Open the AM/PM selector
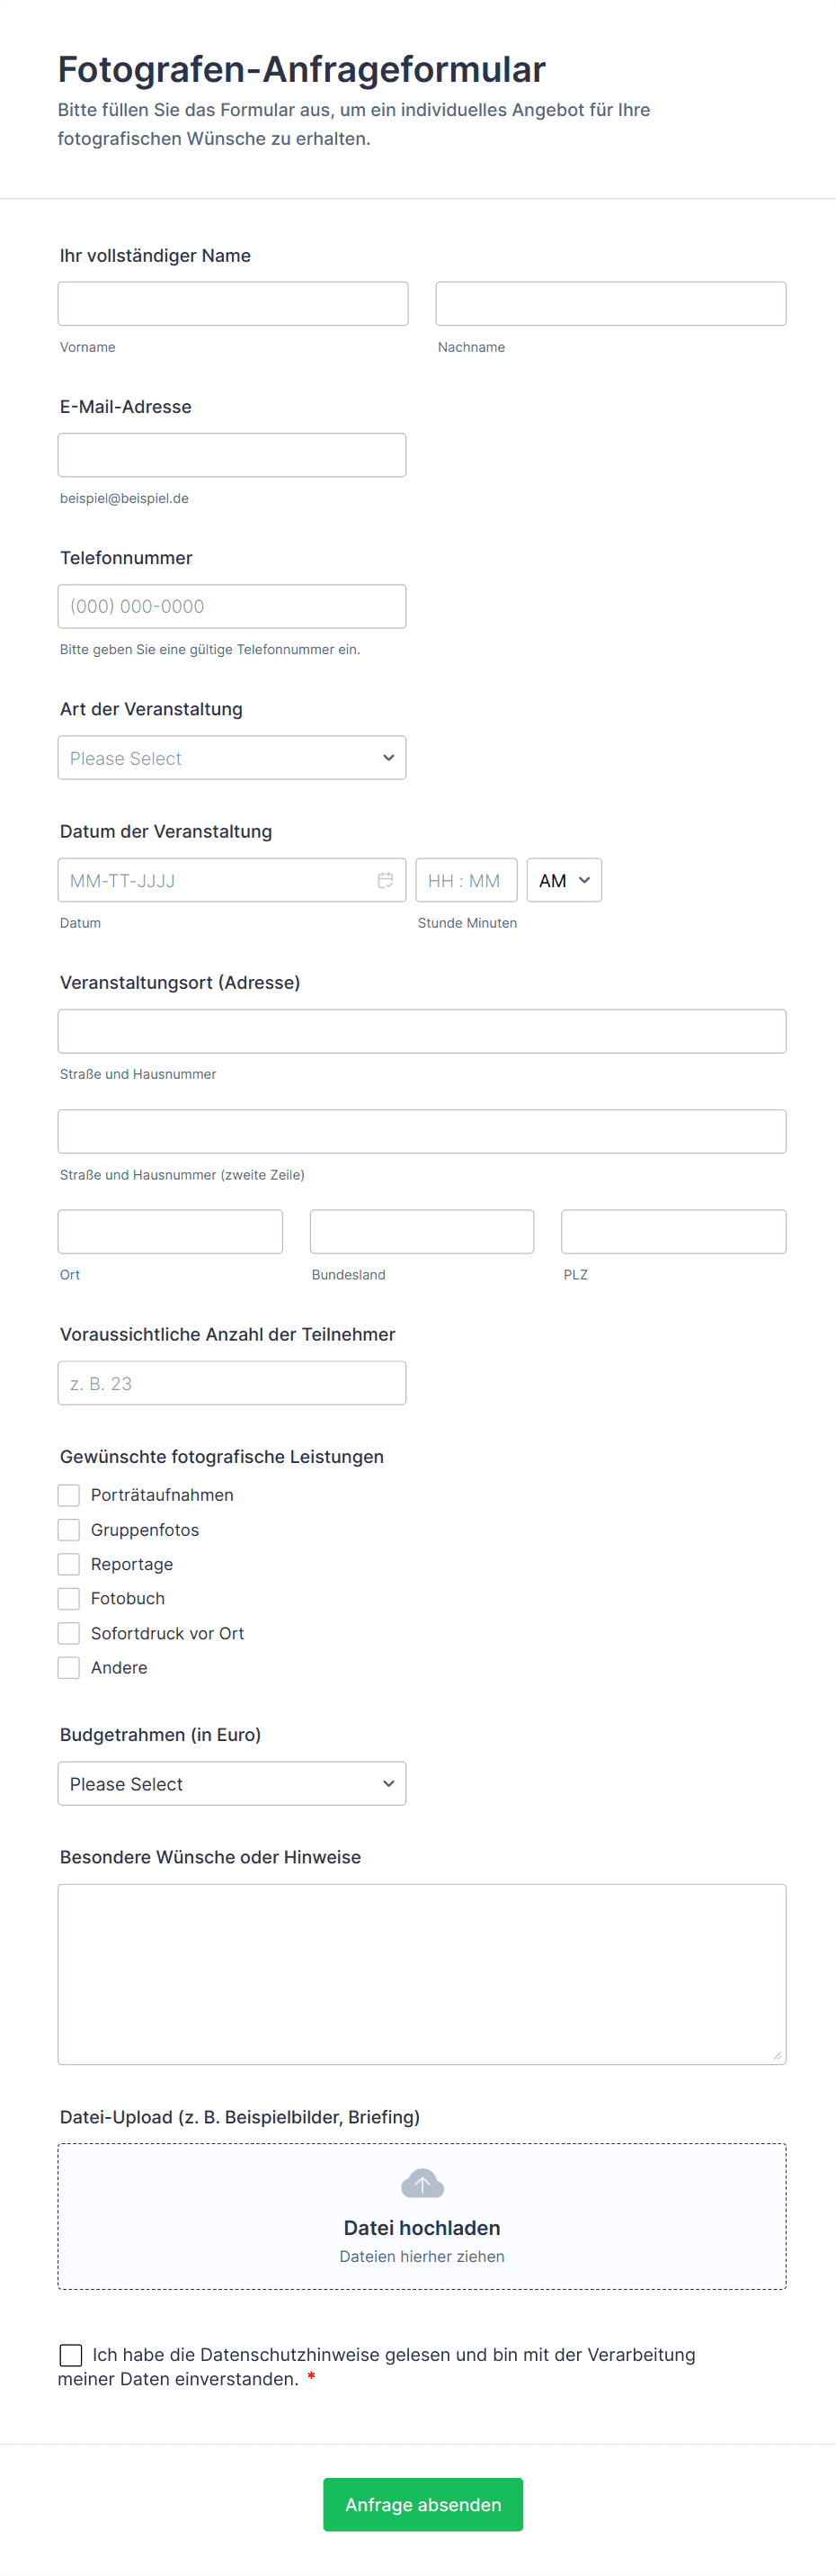The image size is (836, 2576). coord(564,880)
